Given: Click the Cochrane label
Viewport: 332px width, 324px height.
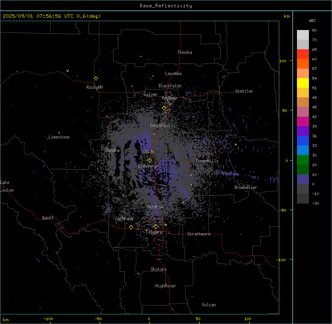Looking at the screenshot, I should (124, 219).
